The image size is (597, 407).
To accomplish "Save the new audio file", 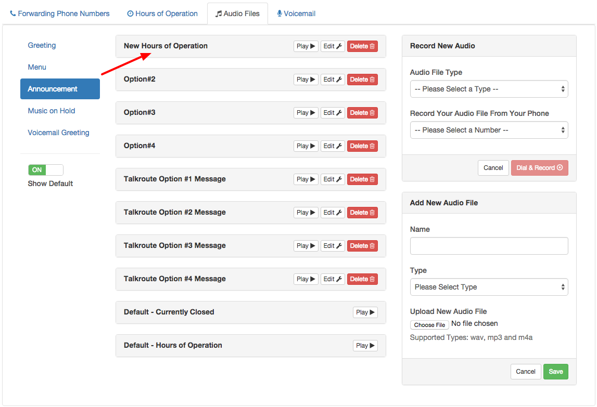I will 555,371.
